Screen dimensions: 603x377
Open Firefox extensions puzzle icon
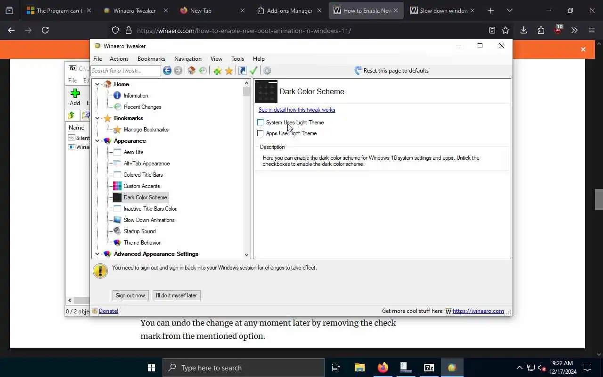tap(541, 30)
